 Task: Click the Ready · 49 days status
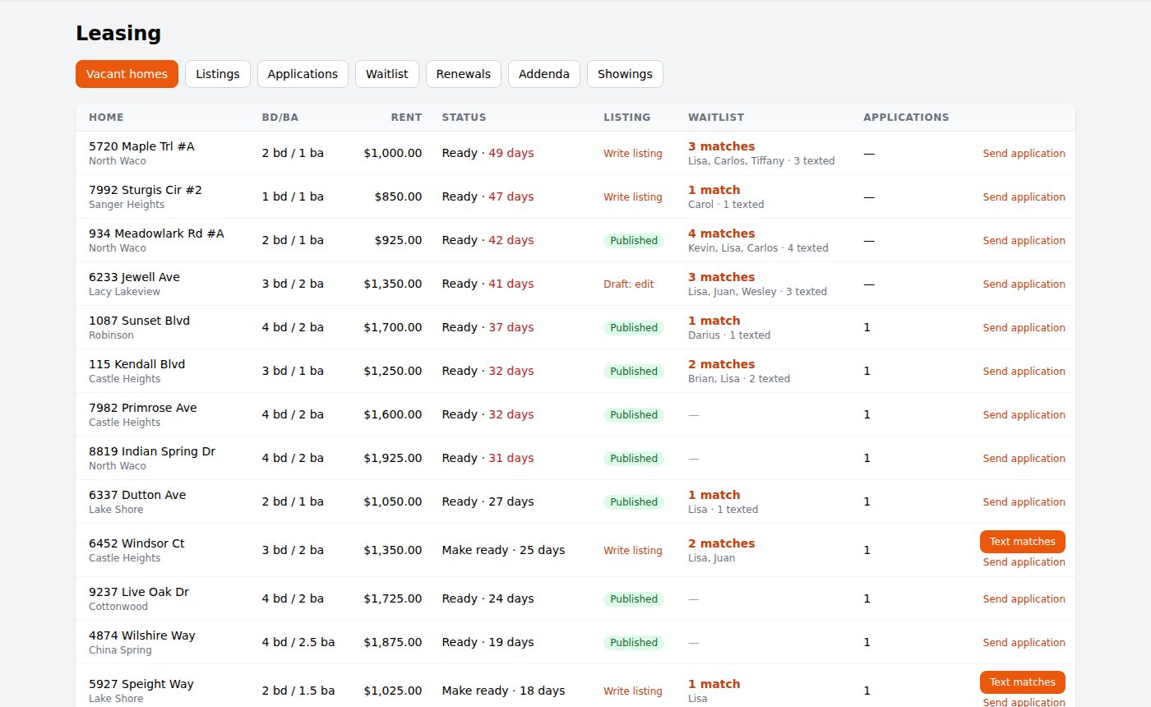pos(488,154)
